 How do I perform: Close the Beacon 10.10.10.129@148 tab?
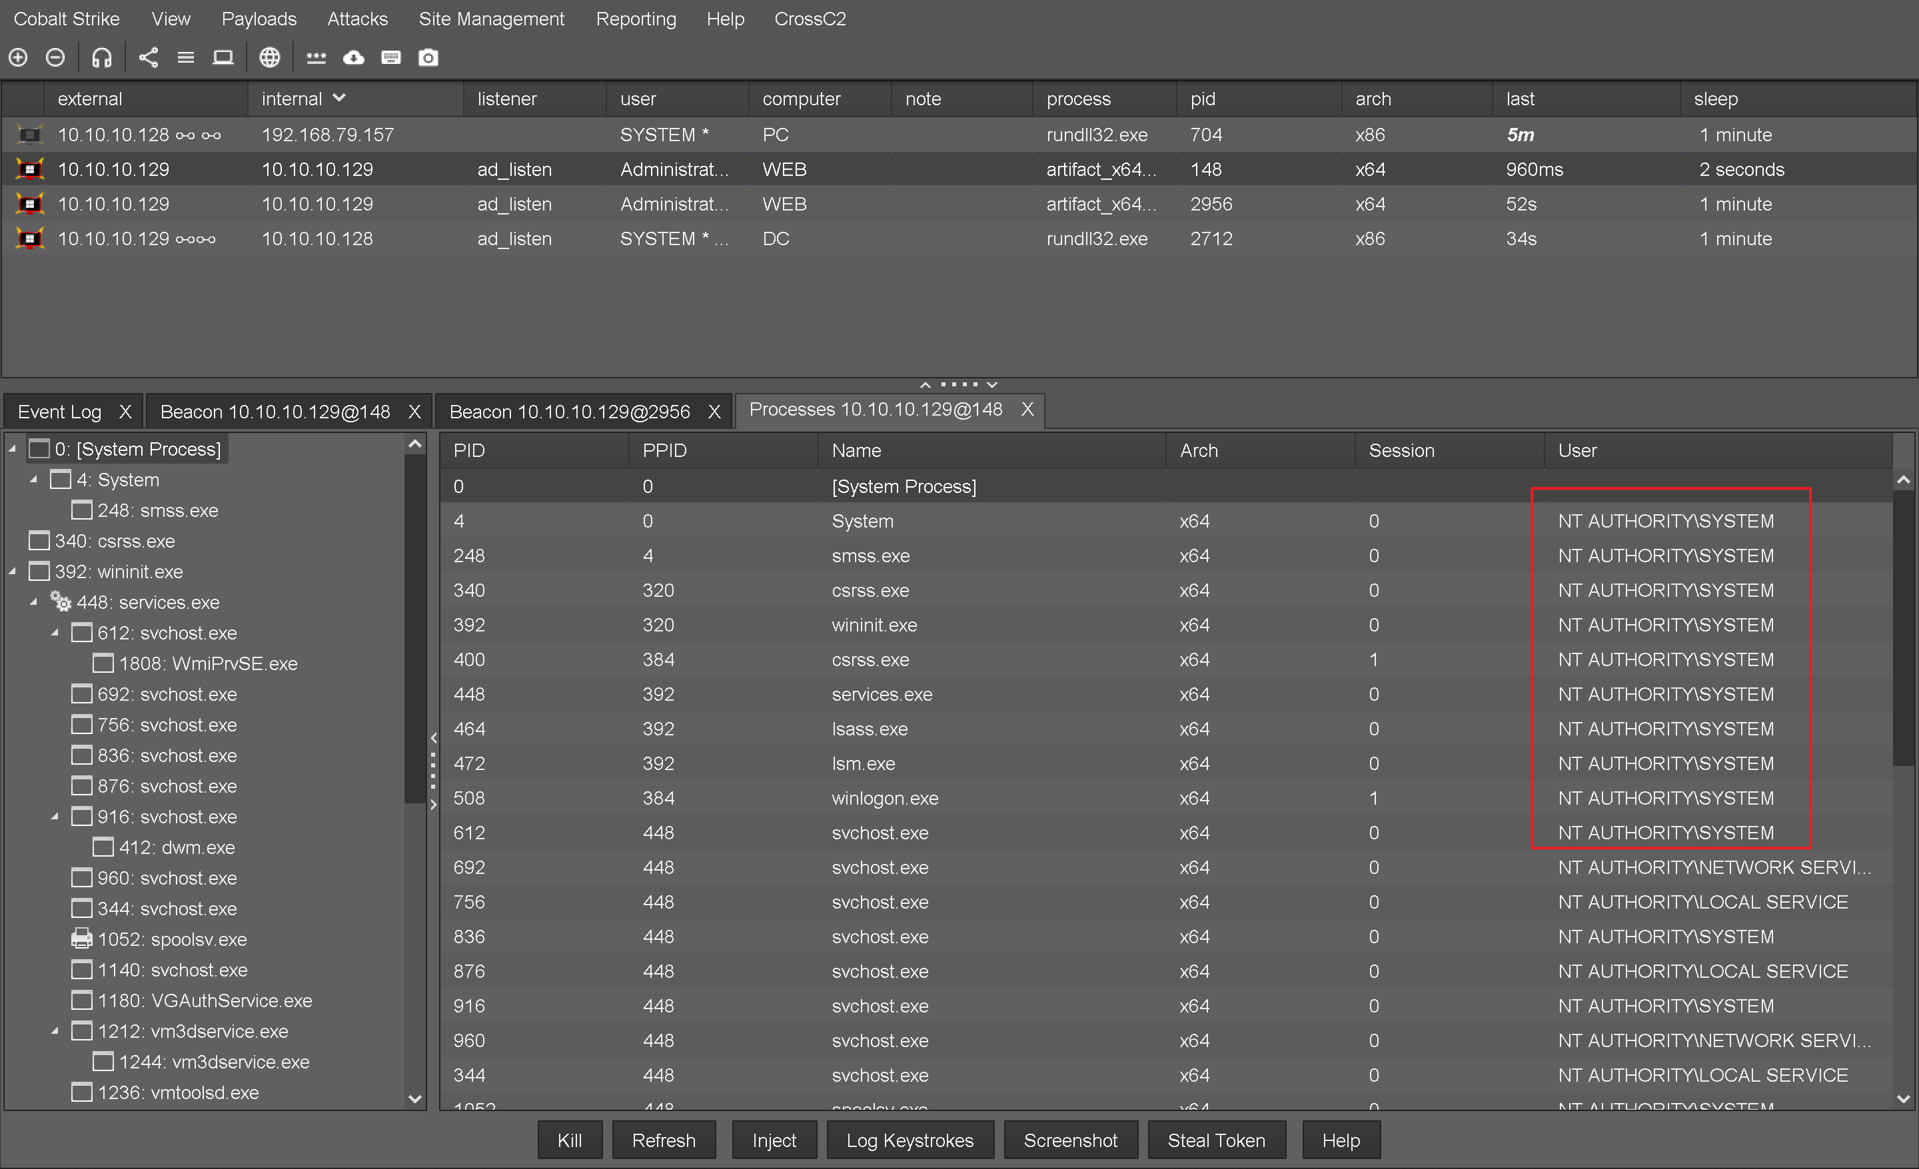pyautogui.click(x=414, y=412)
